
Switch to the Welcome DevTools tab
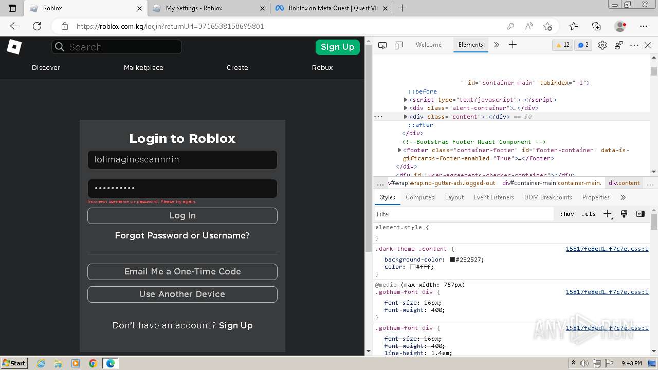429,45
